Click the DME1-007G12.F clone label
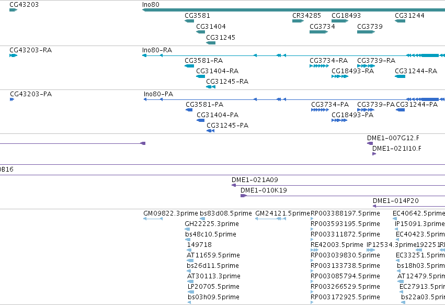Image resolution: width=445 pixels, height=305 pixels. click(393, 138)
